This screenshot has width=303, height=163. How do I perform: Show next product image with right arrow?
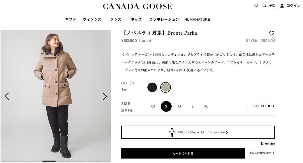(105, 96)
